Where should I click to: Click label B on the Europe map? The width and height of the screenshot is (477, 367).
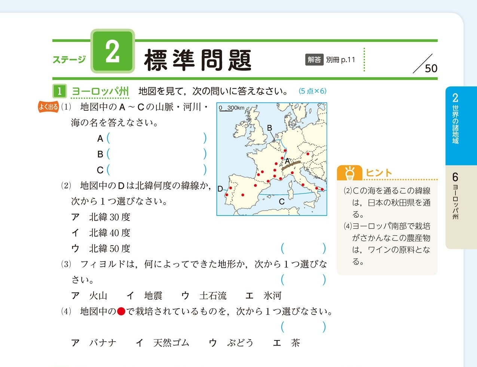click(270, 128)
